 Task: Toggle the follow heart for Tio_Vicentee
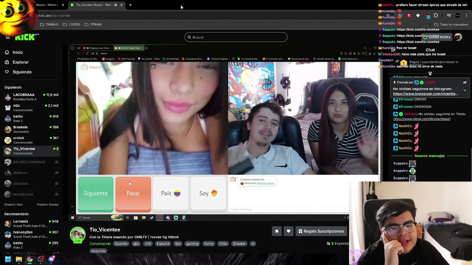click(x=288, y=231)
